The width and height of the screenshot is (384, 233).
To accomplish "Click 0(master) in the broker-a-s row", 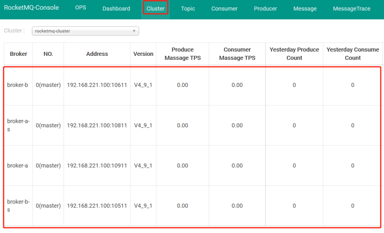I will point(48,125).
